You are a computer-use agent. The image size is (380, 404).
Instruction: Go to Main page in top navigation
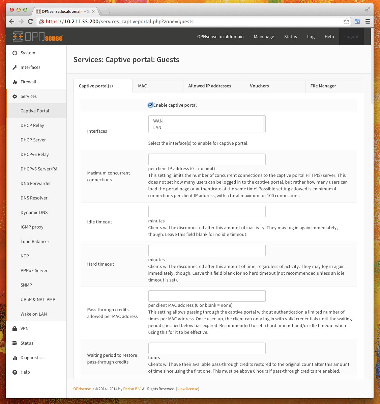pyautogui.click(x=264, y=36)
